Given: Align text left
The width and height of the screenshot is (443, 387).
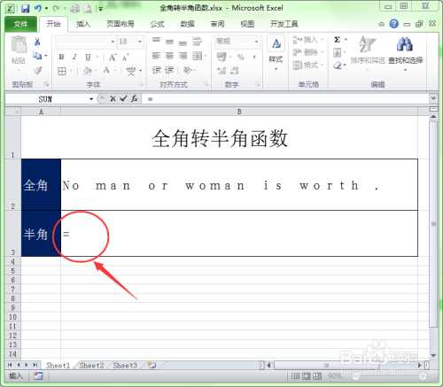Looking at the screenshot, I should click(156, 56).
